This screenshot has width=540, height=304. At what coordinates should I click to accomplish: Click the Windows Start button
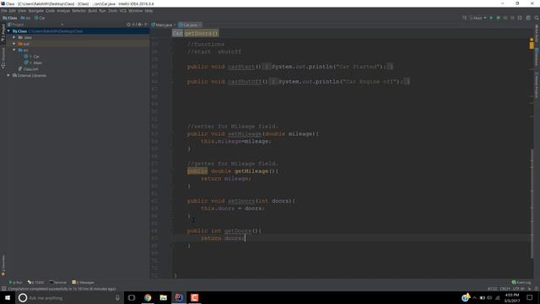pyautogui.click(x=8, y=297)
